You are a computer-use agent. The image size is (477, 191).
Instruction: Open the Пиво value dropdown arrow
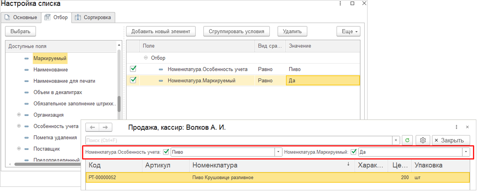pyautogui.click(x=278, y=152)
